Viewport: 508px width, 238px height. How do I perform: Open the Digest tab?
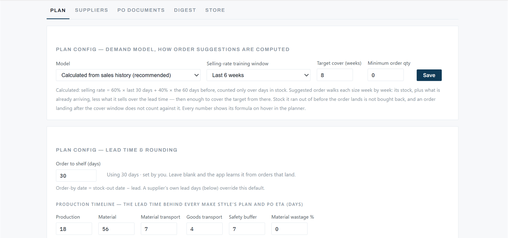(x=185, y=10)
